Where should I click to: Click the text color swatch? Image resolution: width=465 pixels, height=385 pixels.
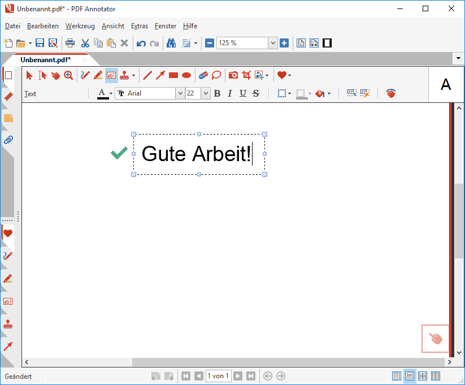click(102, 93)
